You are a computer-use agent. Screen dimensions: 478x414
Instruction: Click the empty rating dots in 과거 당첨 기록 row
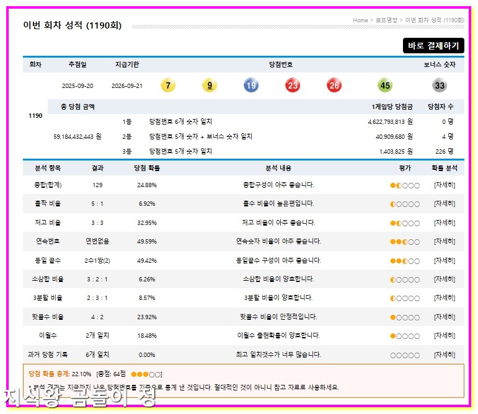pyautogui.click(x=405, y=355)
